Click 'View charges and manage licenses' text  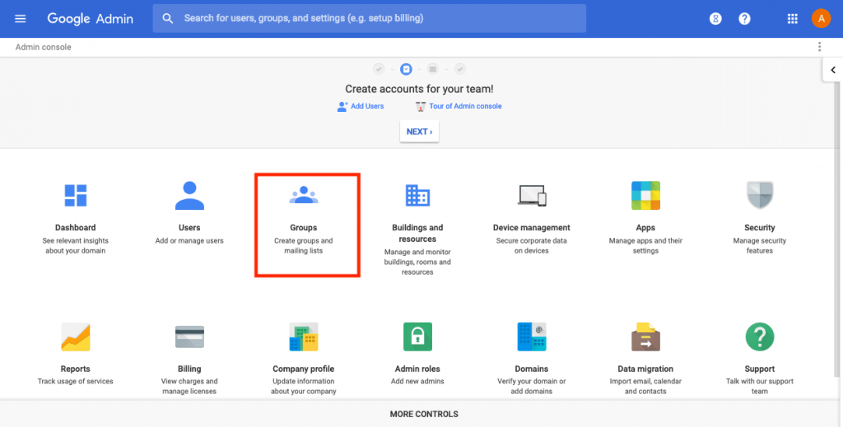tap(189, 387)
